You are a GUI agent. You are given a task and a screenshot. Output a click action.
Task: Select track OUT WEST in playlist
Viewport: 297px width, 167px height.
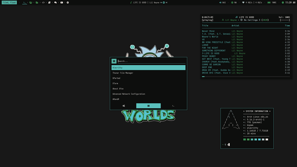(246, 59)
